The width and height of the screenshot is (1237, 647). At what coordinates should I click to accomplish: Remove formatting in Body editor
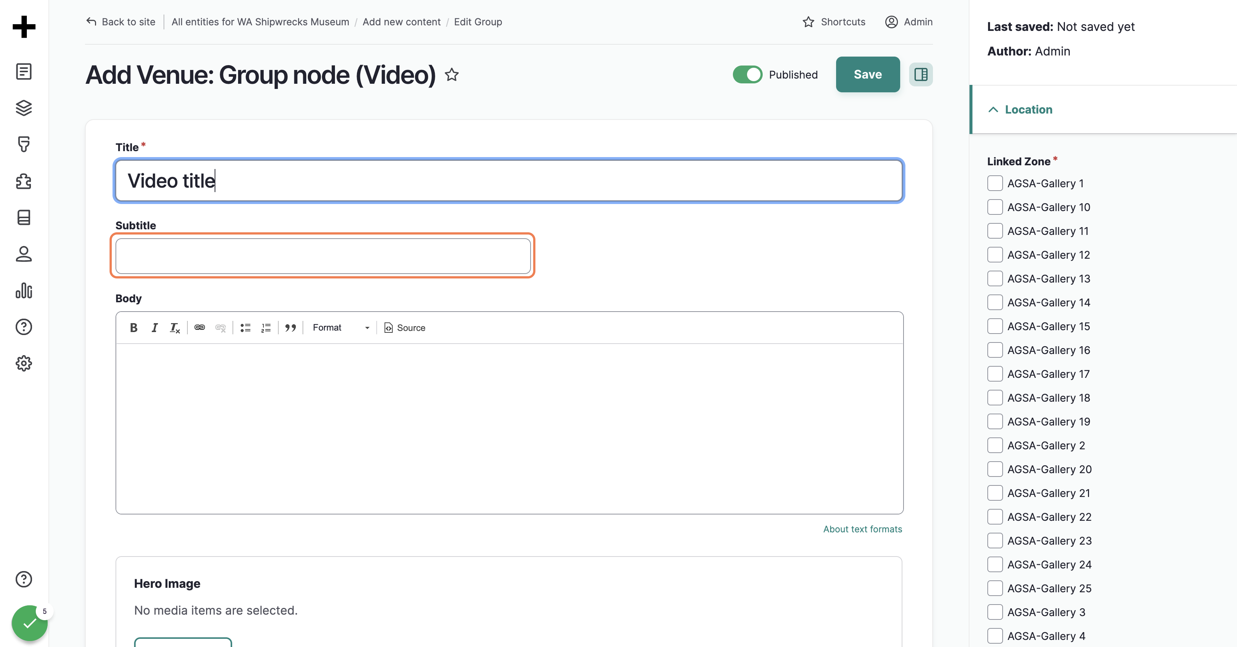(x=175, y=328)
